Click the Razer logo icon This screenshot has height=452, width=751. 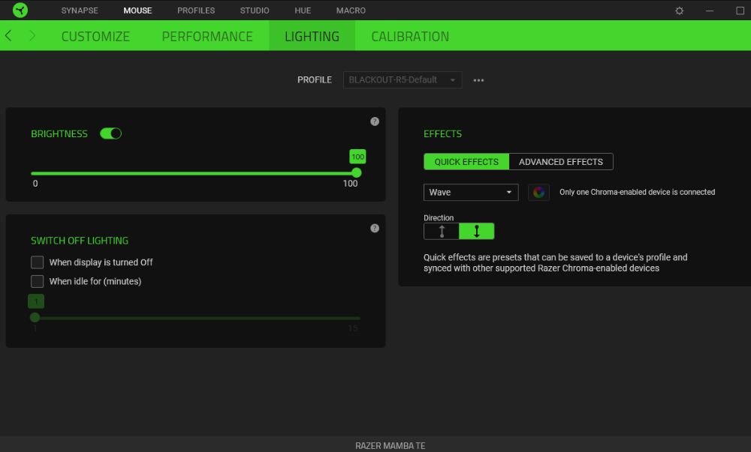click(20, 10)
